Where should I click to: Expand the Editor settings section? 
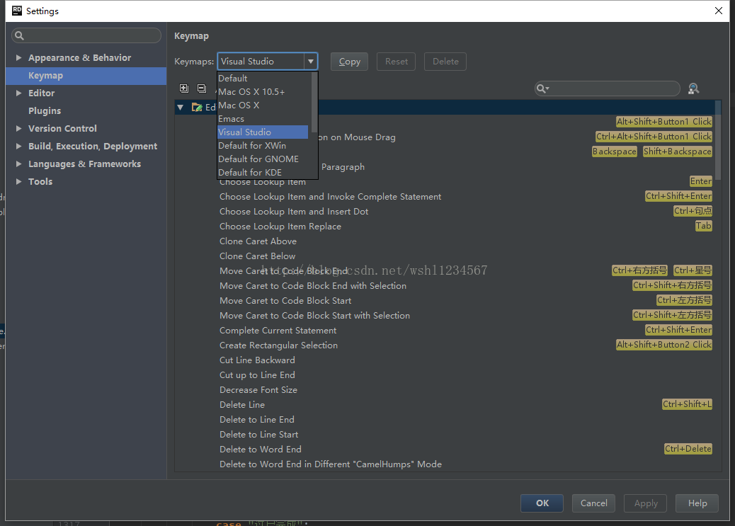click(x=18, y=93)
